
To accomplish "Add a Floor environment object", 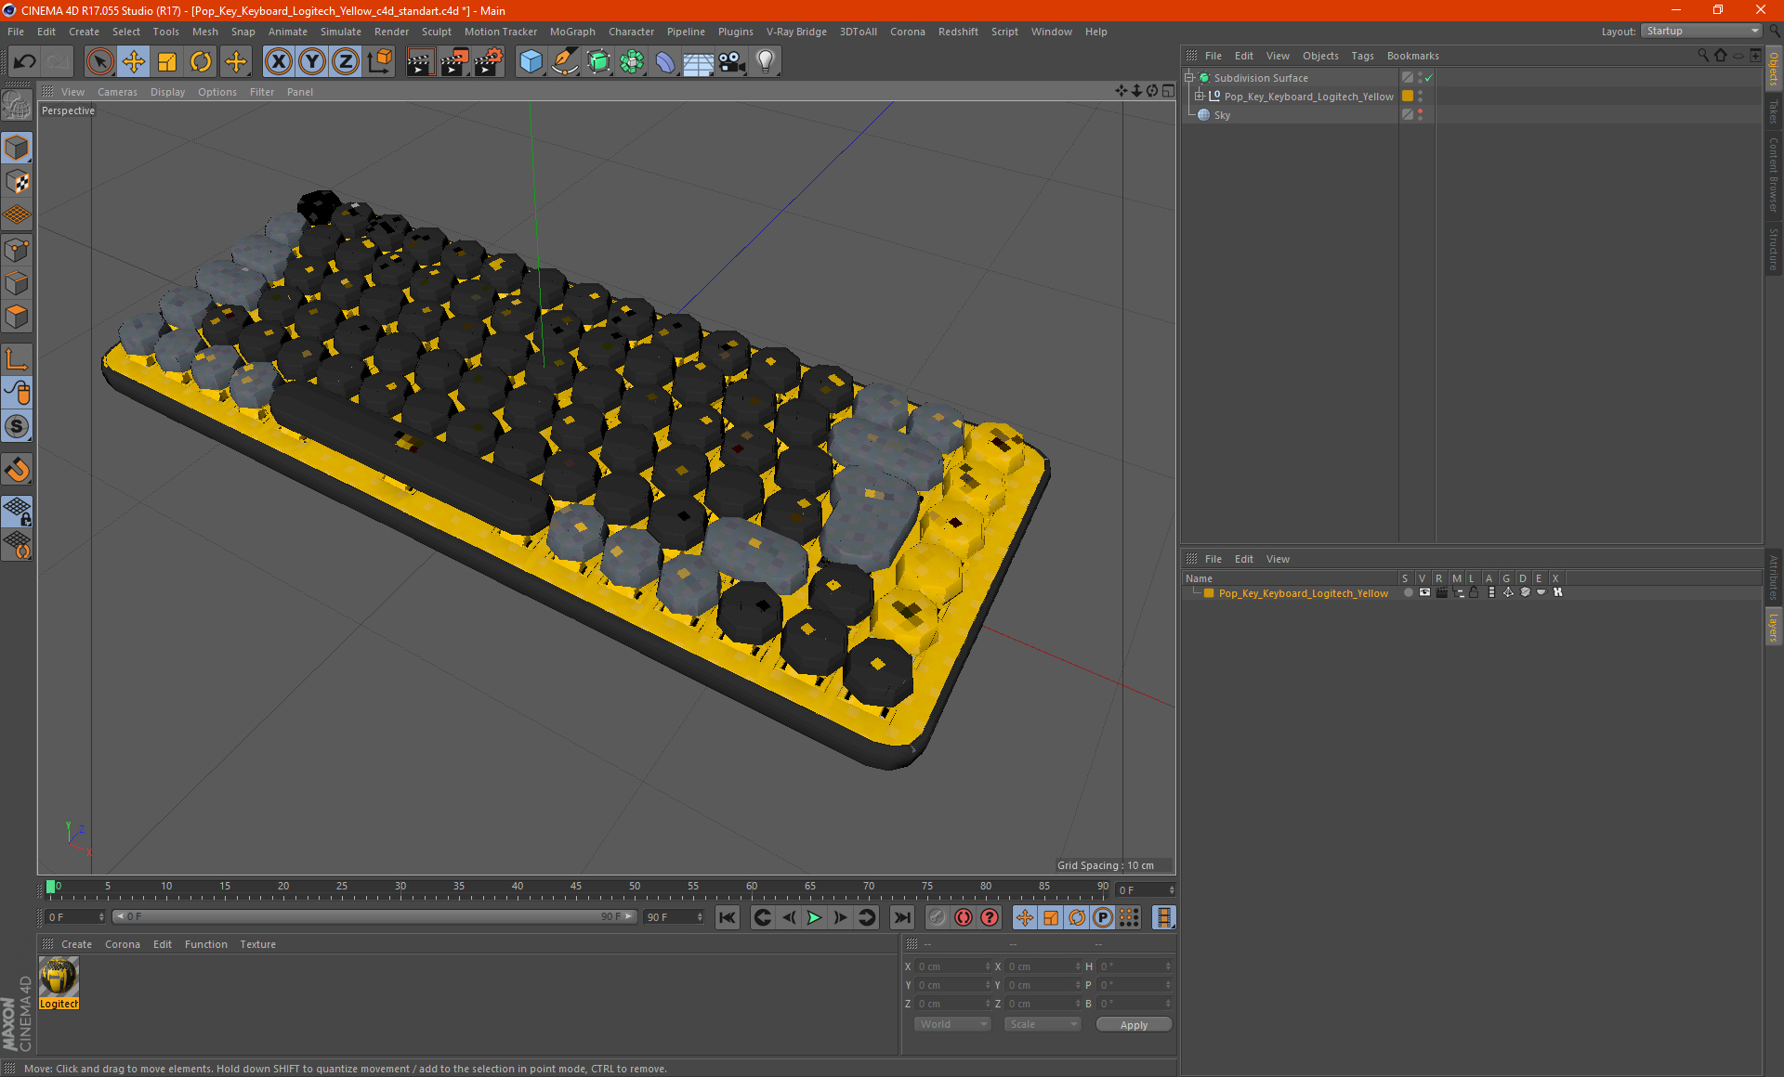I will pyautogui.click(x=699, y=62).
